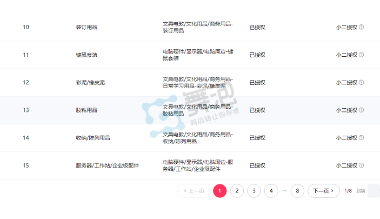Image resolution: width=380 pixels, height=219 pixels.
Task: Click the 1/8 page indicator
Action: tap(348, 191)
